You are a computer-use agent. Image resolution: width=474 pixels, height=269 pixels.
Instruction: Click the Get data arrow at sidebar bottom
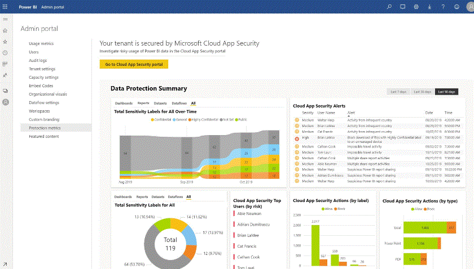(5, 264)
